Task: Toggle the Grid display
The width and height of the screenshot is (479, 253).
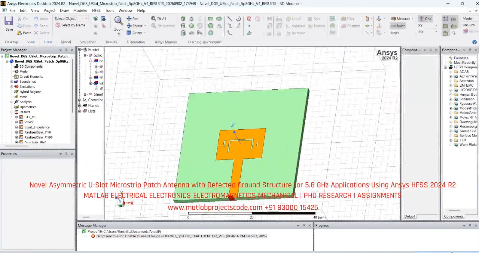Action: coord(426,19)
